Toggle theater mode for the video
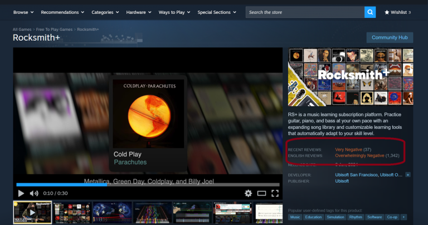 click(261, 194)
